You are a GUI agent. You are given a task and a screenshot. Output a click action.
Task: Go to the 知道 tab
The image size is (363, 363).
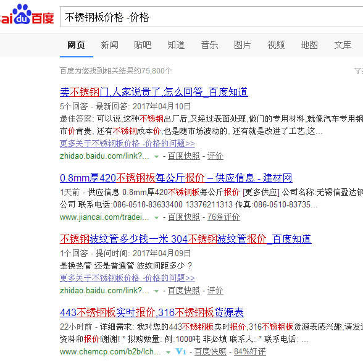(x=176, y=45)
